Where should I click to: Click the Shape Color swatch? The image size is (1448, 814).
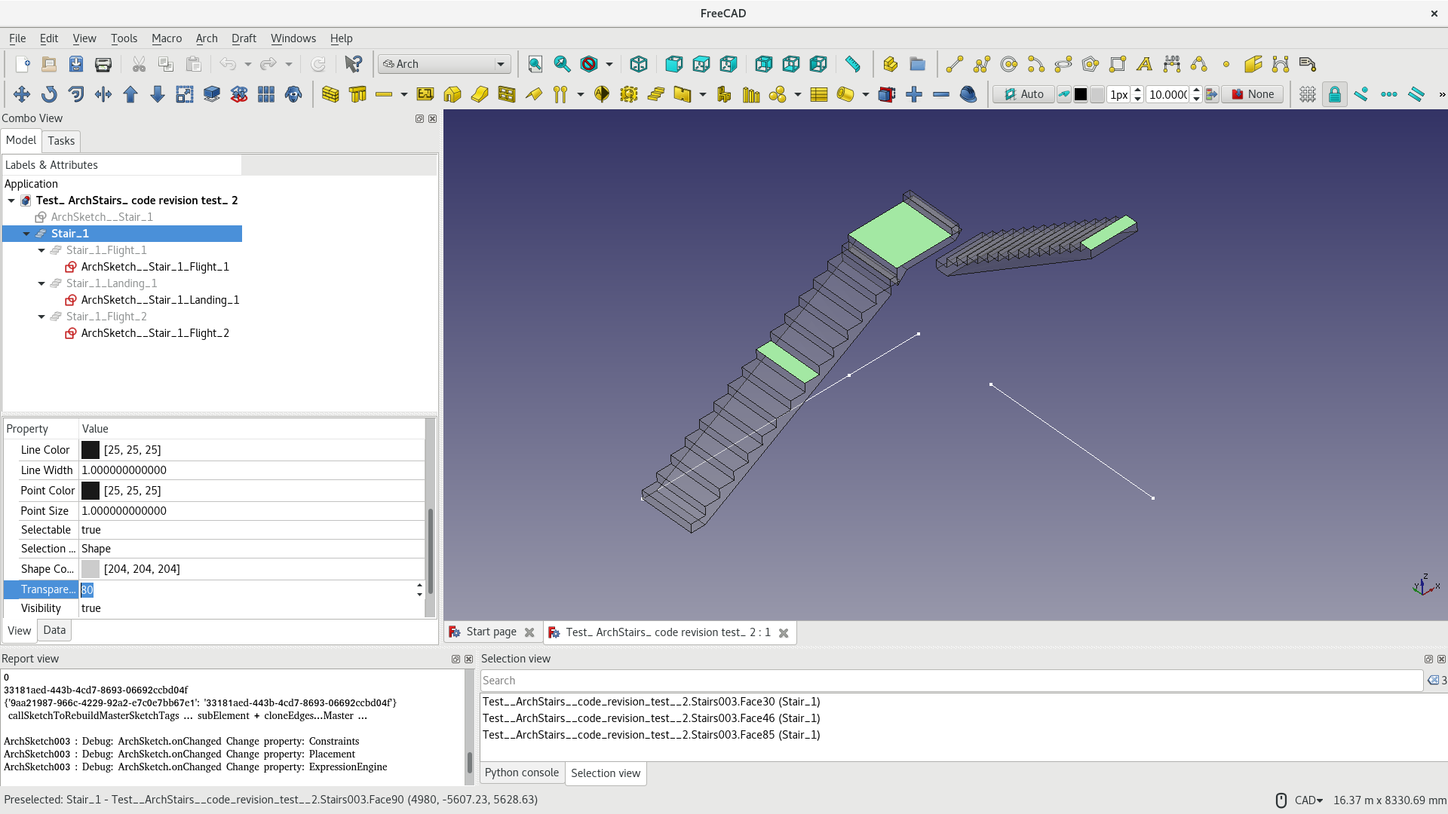(x=90, y=569)
